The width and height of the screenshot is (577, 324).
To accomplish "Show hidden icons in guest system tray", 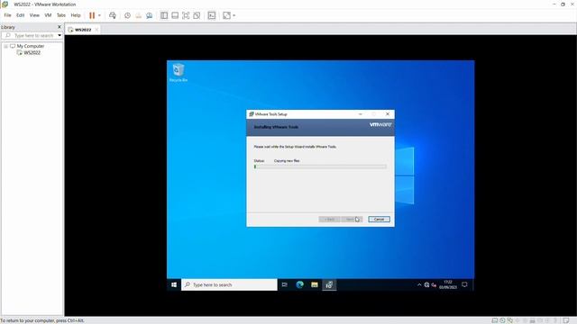I will [x=419, y=284].
